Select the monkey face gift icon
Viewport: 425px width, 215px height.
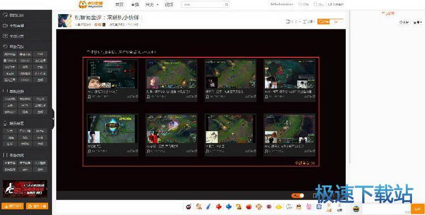259,207
